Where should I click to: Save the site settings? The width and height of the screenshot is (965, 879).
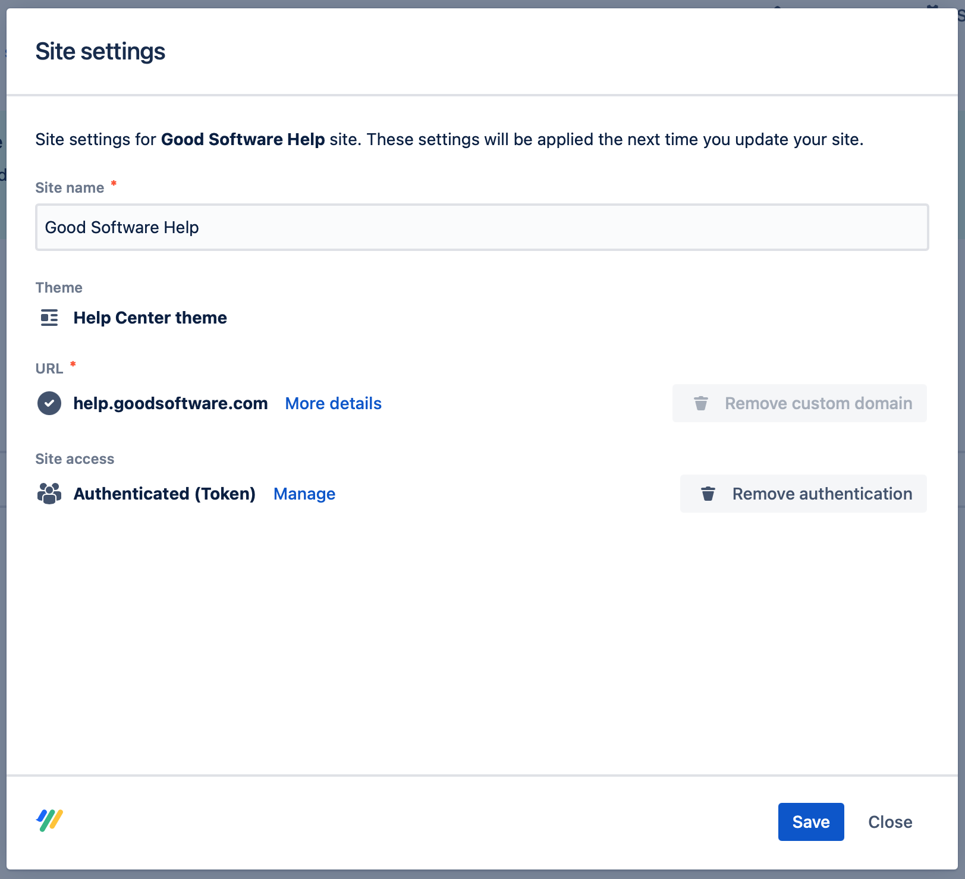[810, 822]
